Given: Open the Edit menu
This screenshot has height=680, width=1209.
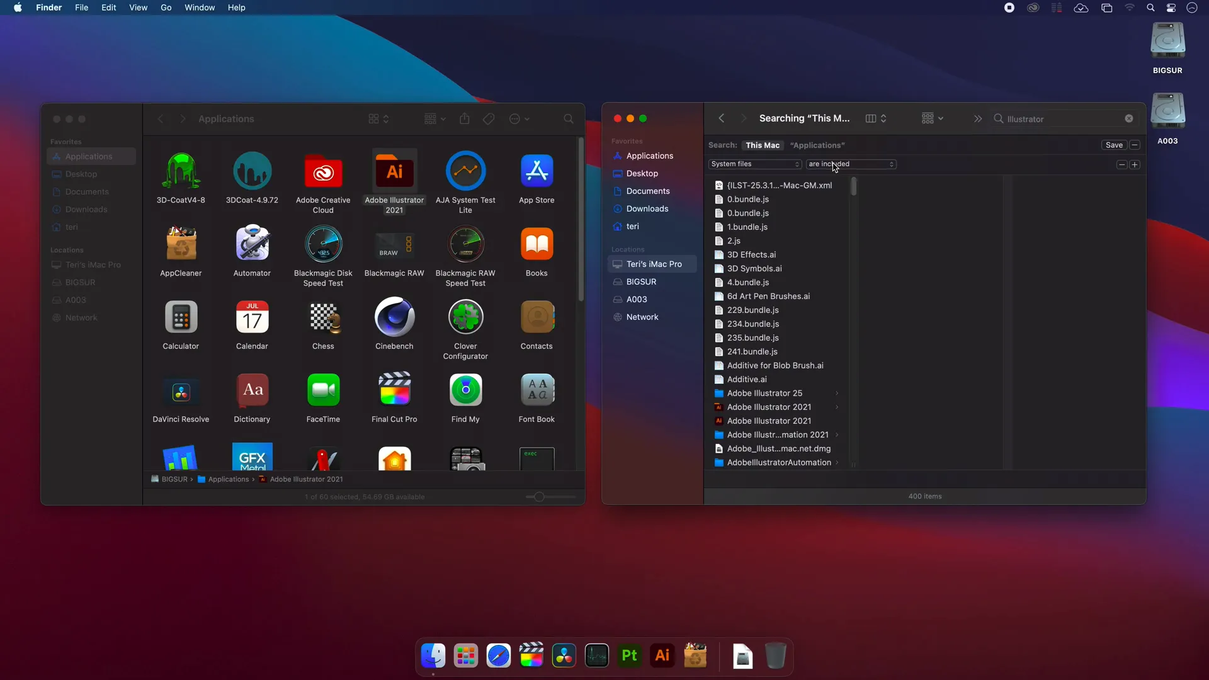Looking at the screenshot, I should click(x=109, y=8).
